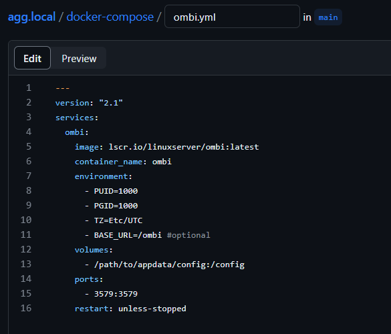Click line number 1 in gutter

(x=29, y=88)
